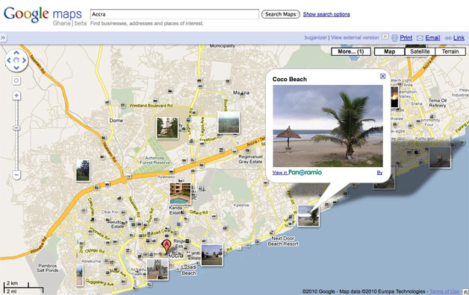
Task: Click the email envelope icon
Action: [x=420, y=38]
